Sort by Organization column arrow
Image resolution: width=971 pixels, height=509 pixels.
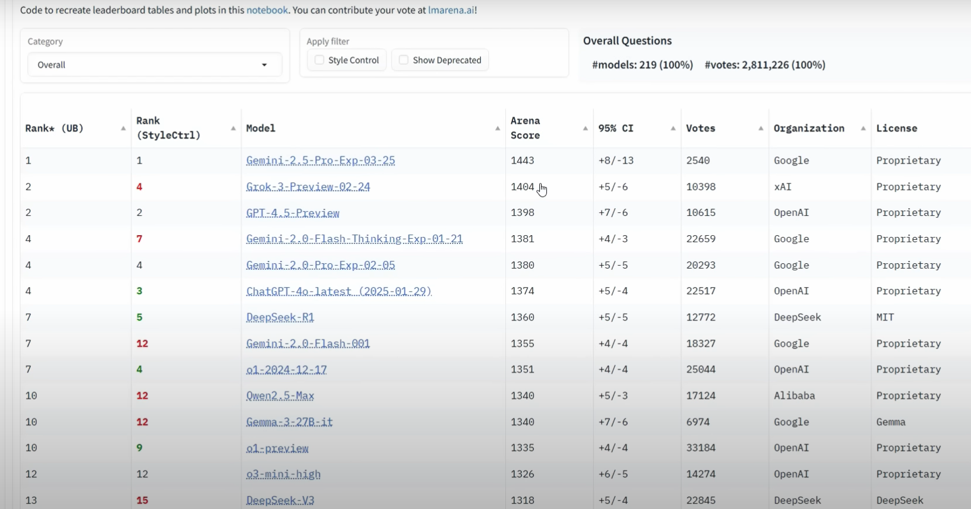tap(863, 129)
